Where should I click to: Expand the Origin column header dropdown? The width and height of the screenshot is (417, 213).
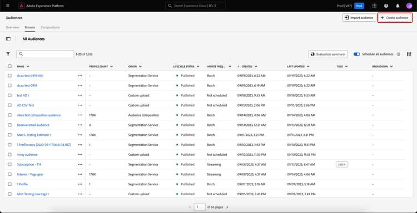140,67
